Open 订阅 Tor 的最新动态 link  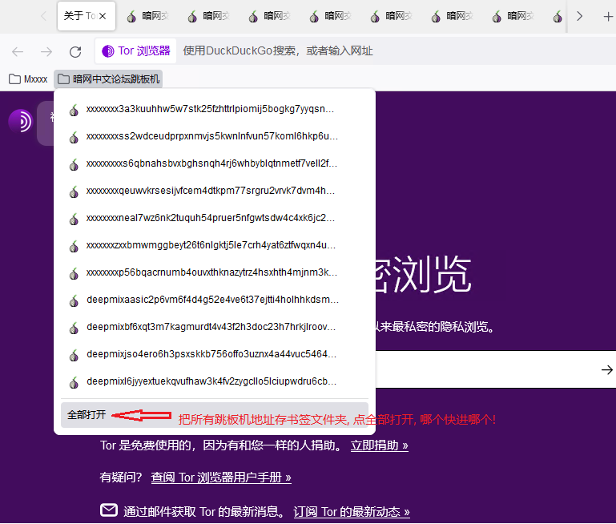(x=352, y=512)
